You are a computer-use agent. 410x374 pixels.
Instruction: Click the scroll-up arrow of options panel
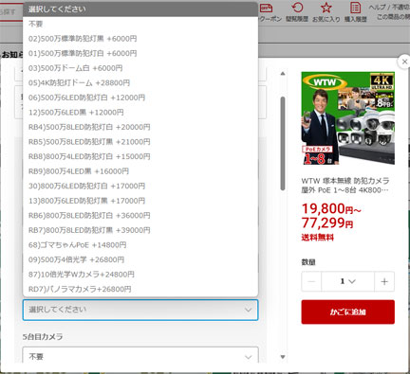[x=283, y=74]
